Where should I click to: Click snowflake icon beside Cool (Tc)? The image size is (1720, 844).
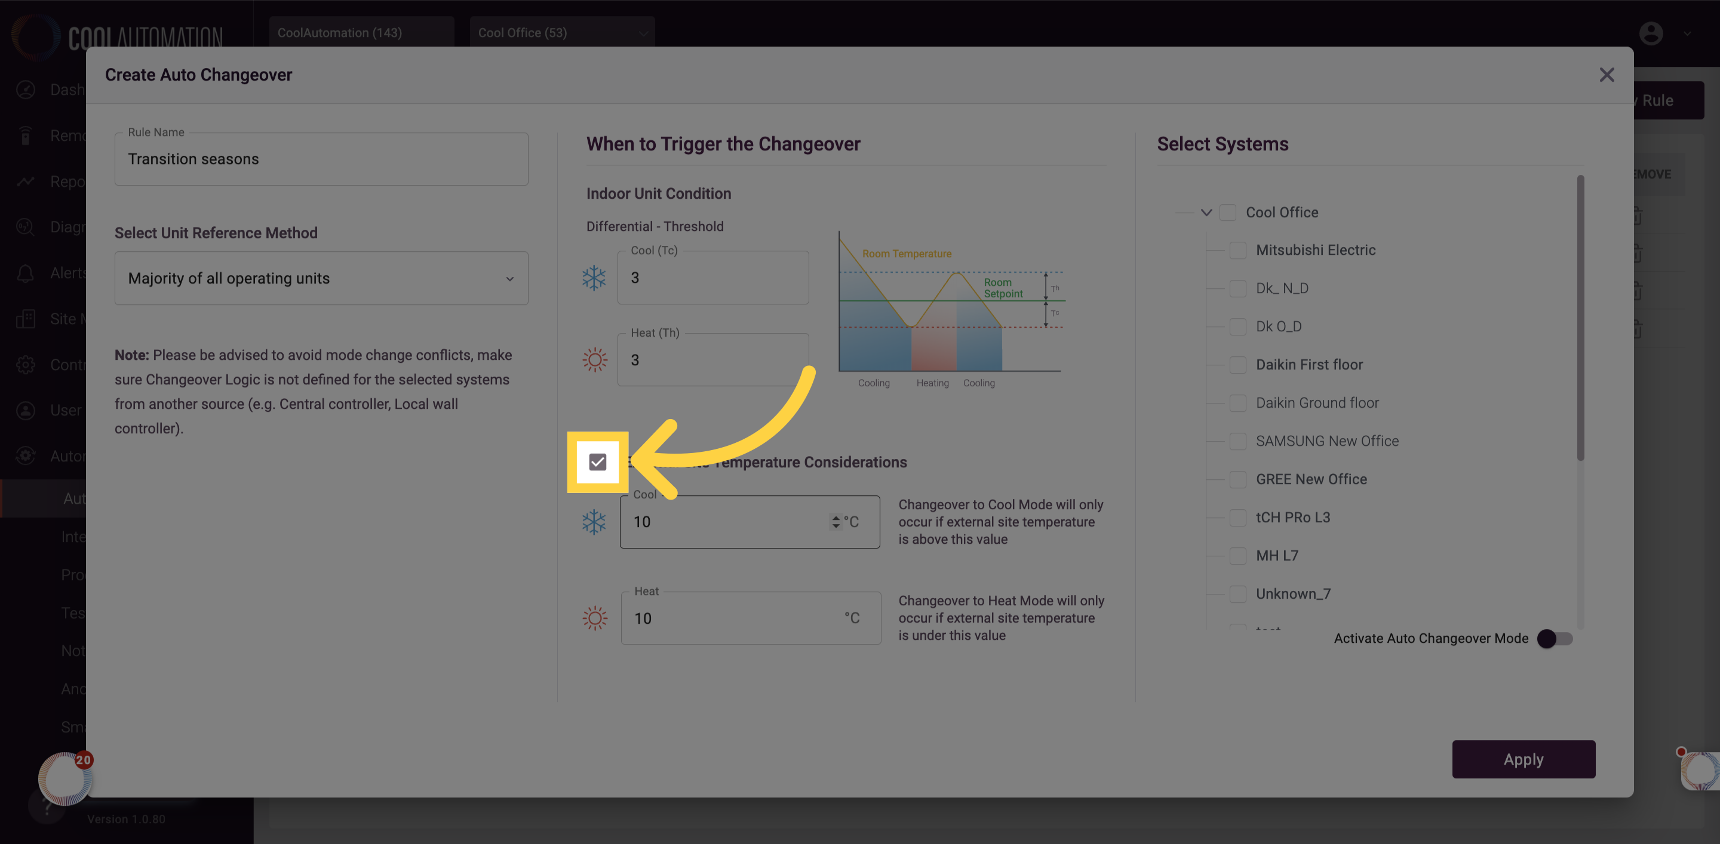(594, 278)
